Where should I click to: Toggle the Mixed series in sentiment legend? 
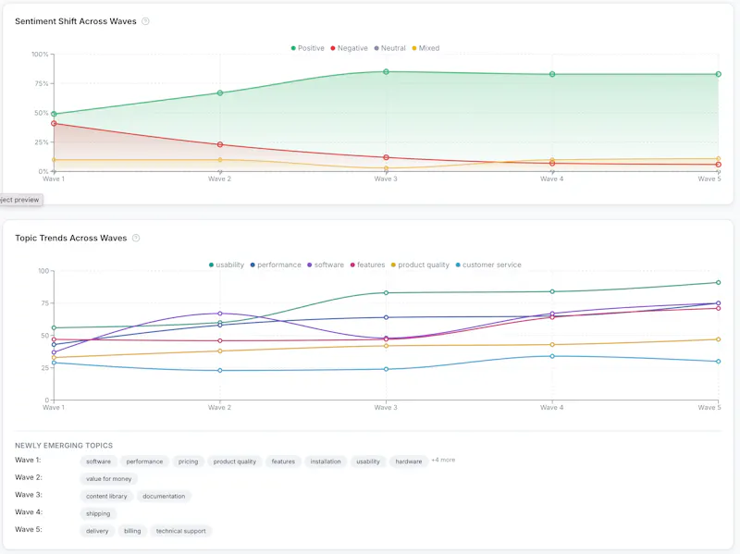point(425,48)
